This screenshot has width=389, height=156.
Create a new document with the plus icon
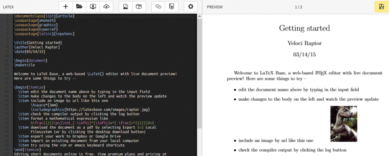(x=66, y=7)
